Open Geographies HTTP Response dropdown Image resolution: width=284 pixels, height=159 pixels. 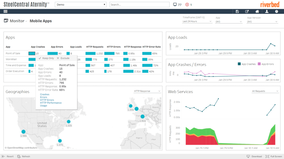point(147,91)
